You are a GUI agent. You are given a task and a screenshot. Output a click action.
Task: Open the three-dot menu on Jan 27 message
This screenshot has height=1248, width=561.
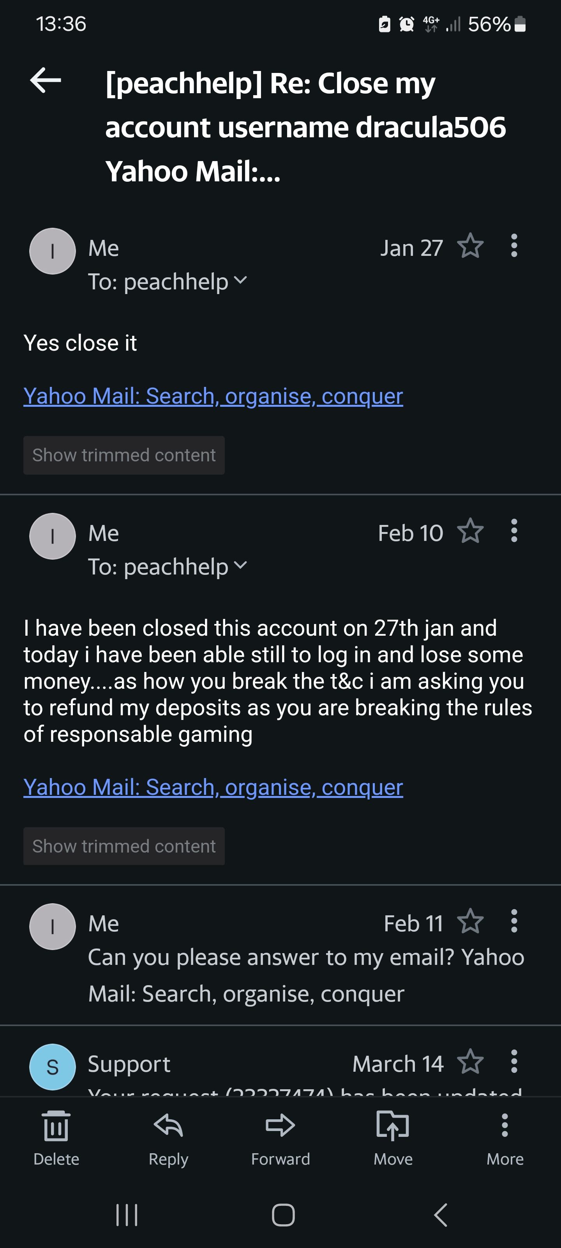click(x=514, y=246)
